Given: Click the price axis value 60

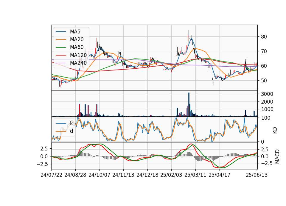Looking at the screenshot, I should tap(264, 66).
